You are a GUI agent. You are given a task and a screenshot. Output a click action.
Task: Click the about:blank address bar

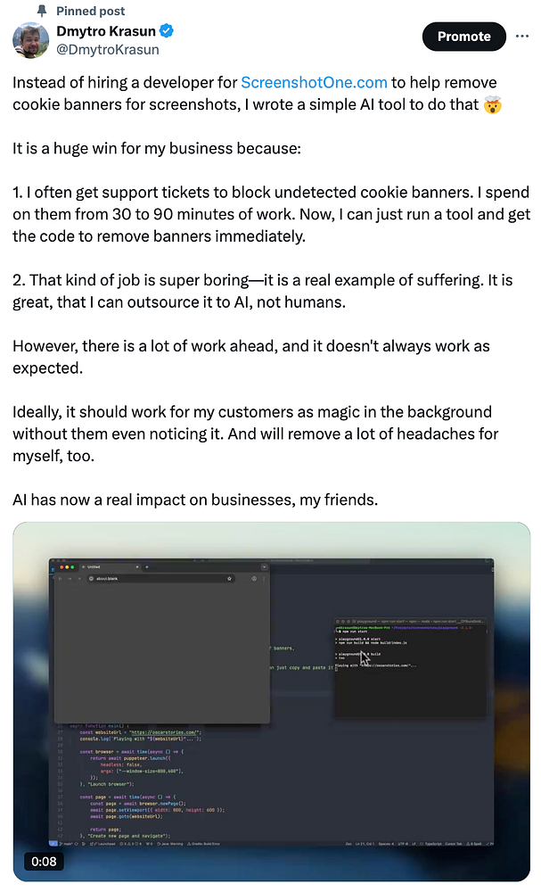tap(160, 579)
